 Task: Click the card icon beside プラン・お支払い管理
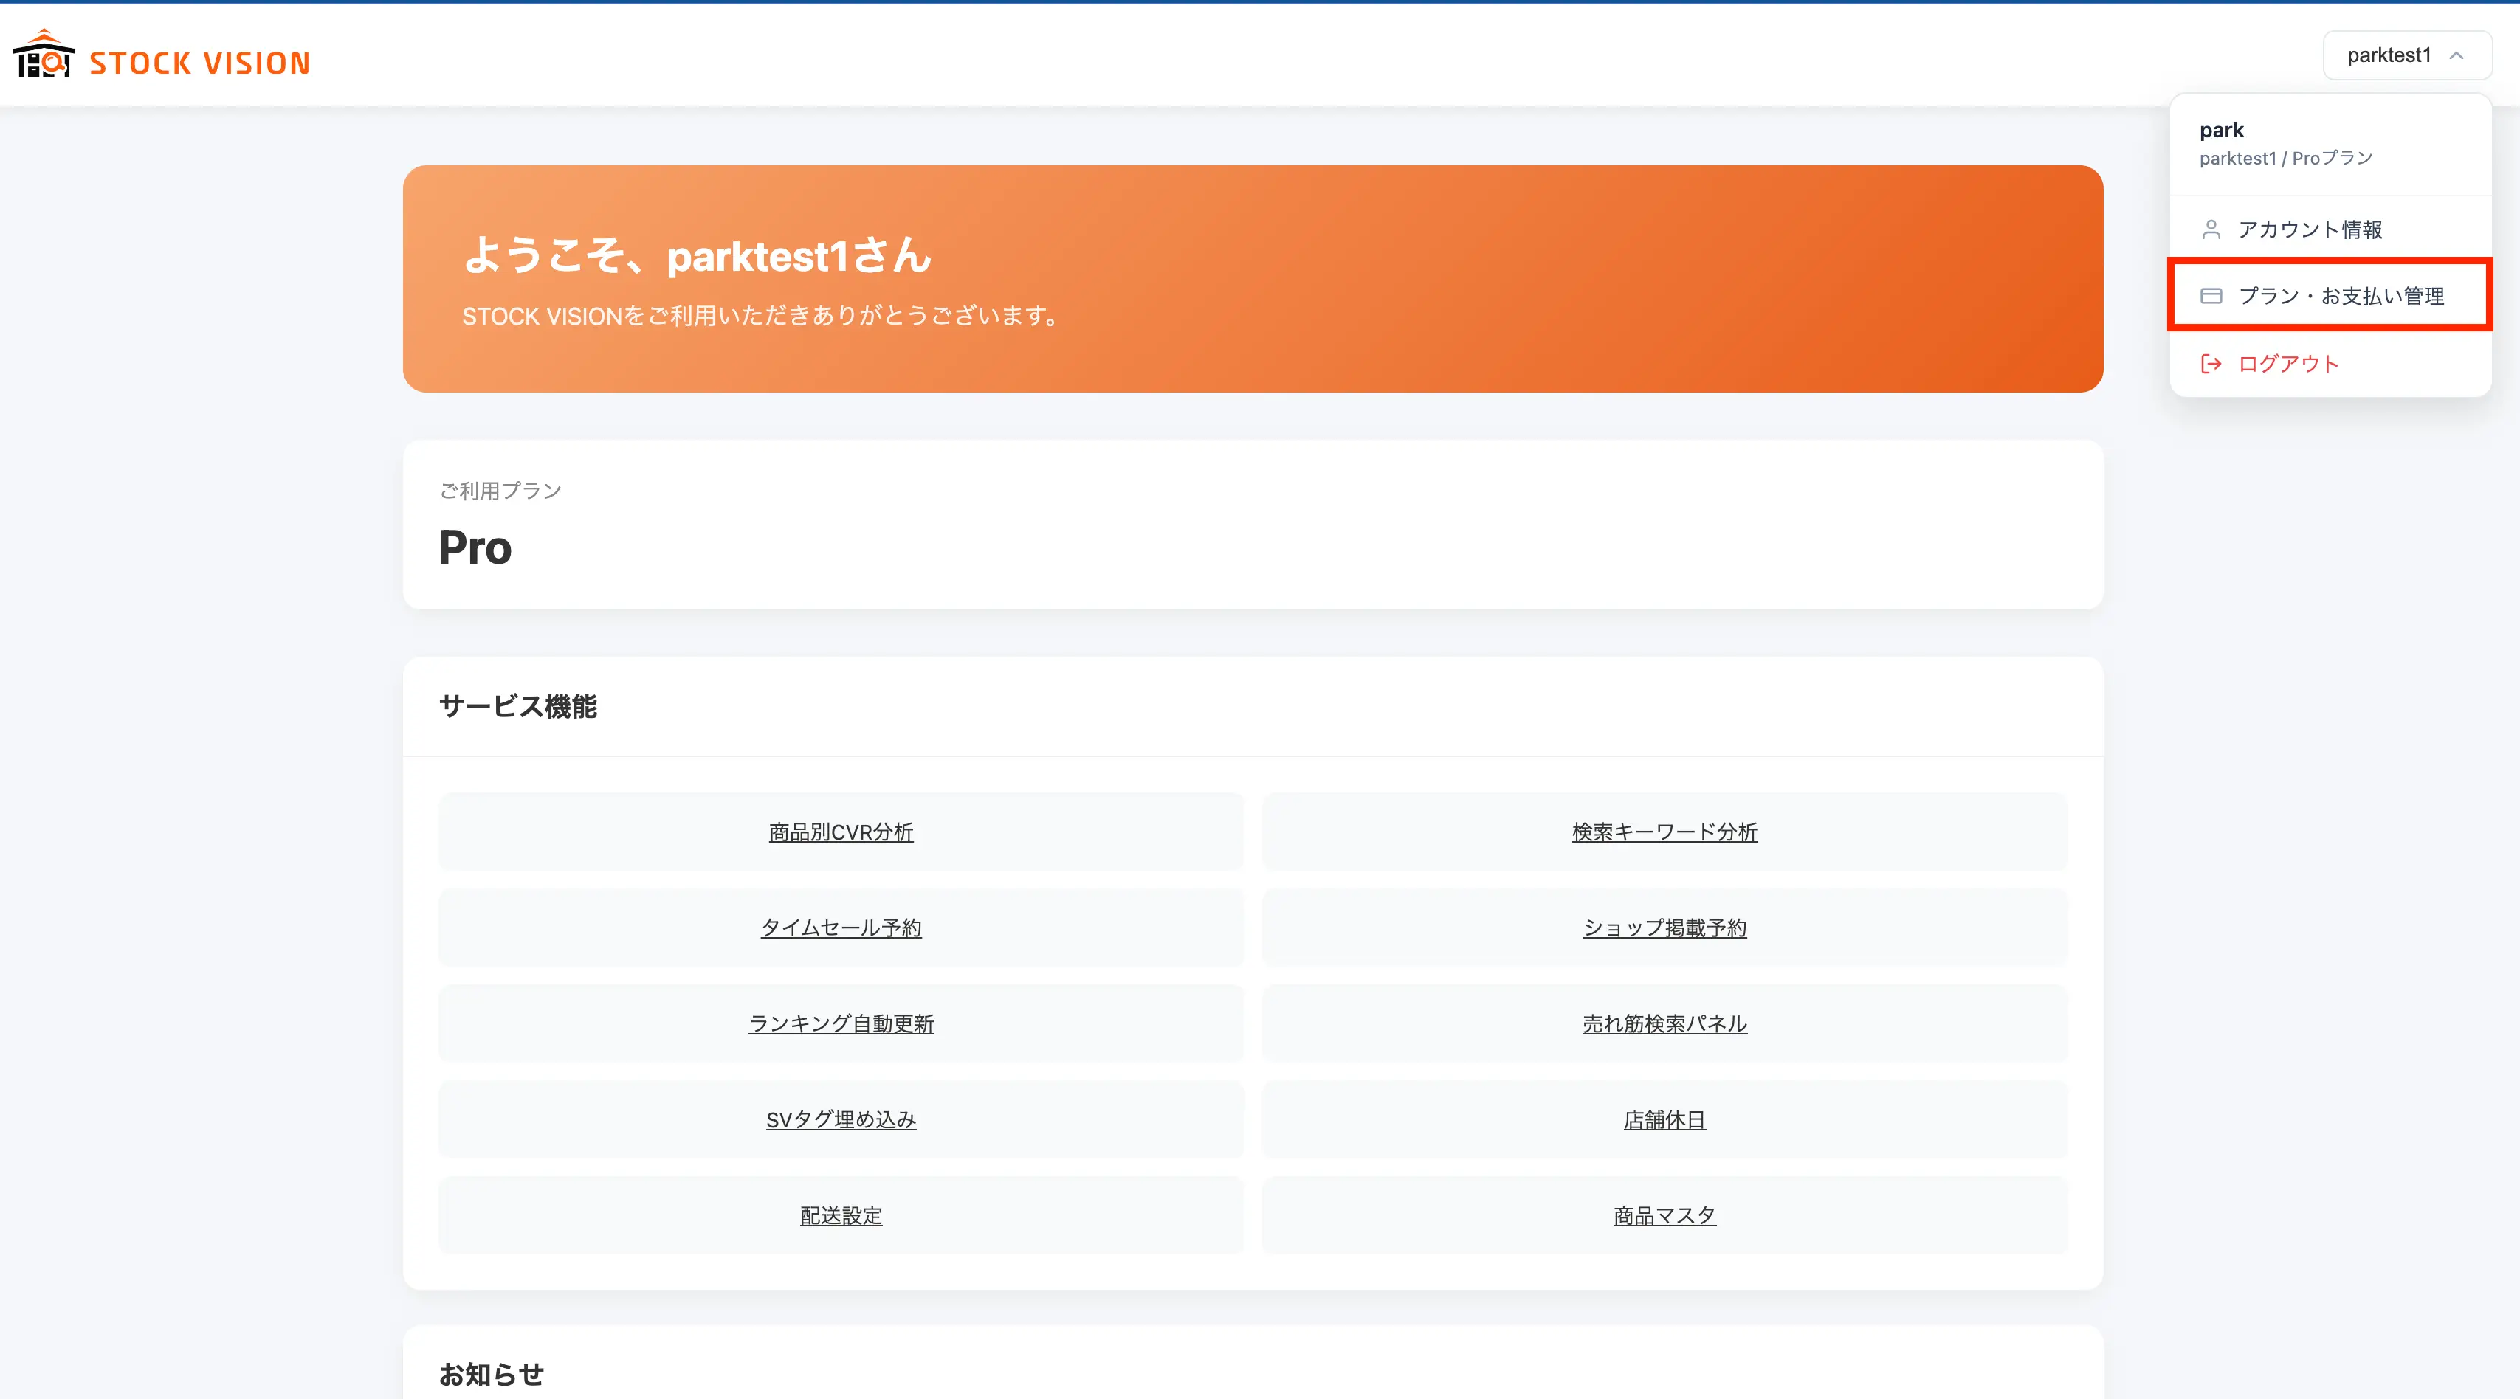click(2211, 296)
